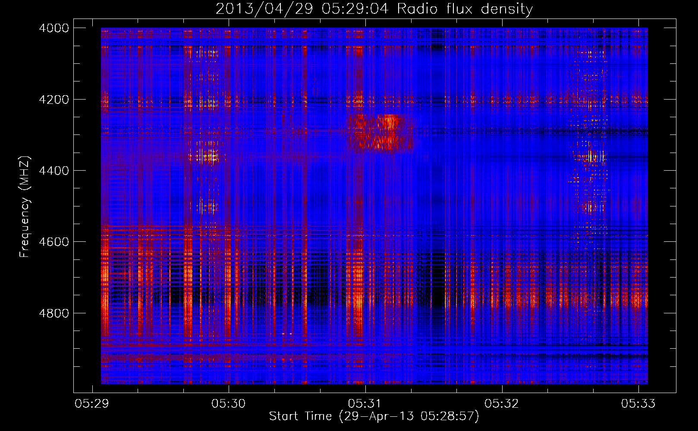Click the 05:31 time axis label
Image resolution: width=698 pixels, height=431 pixels.
365,403
